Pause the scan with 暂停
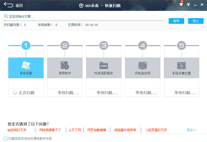The image size is (207, 142). [176, 21]
